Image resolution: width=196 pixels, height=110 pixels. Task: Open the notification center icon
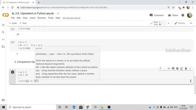[191, 107]
